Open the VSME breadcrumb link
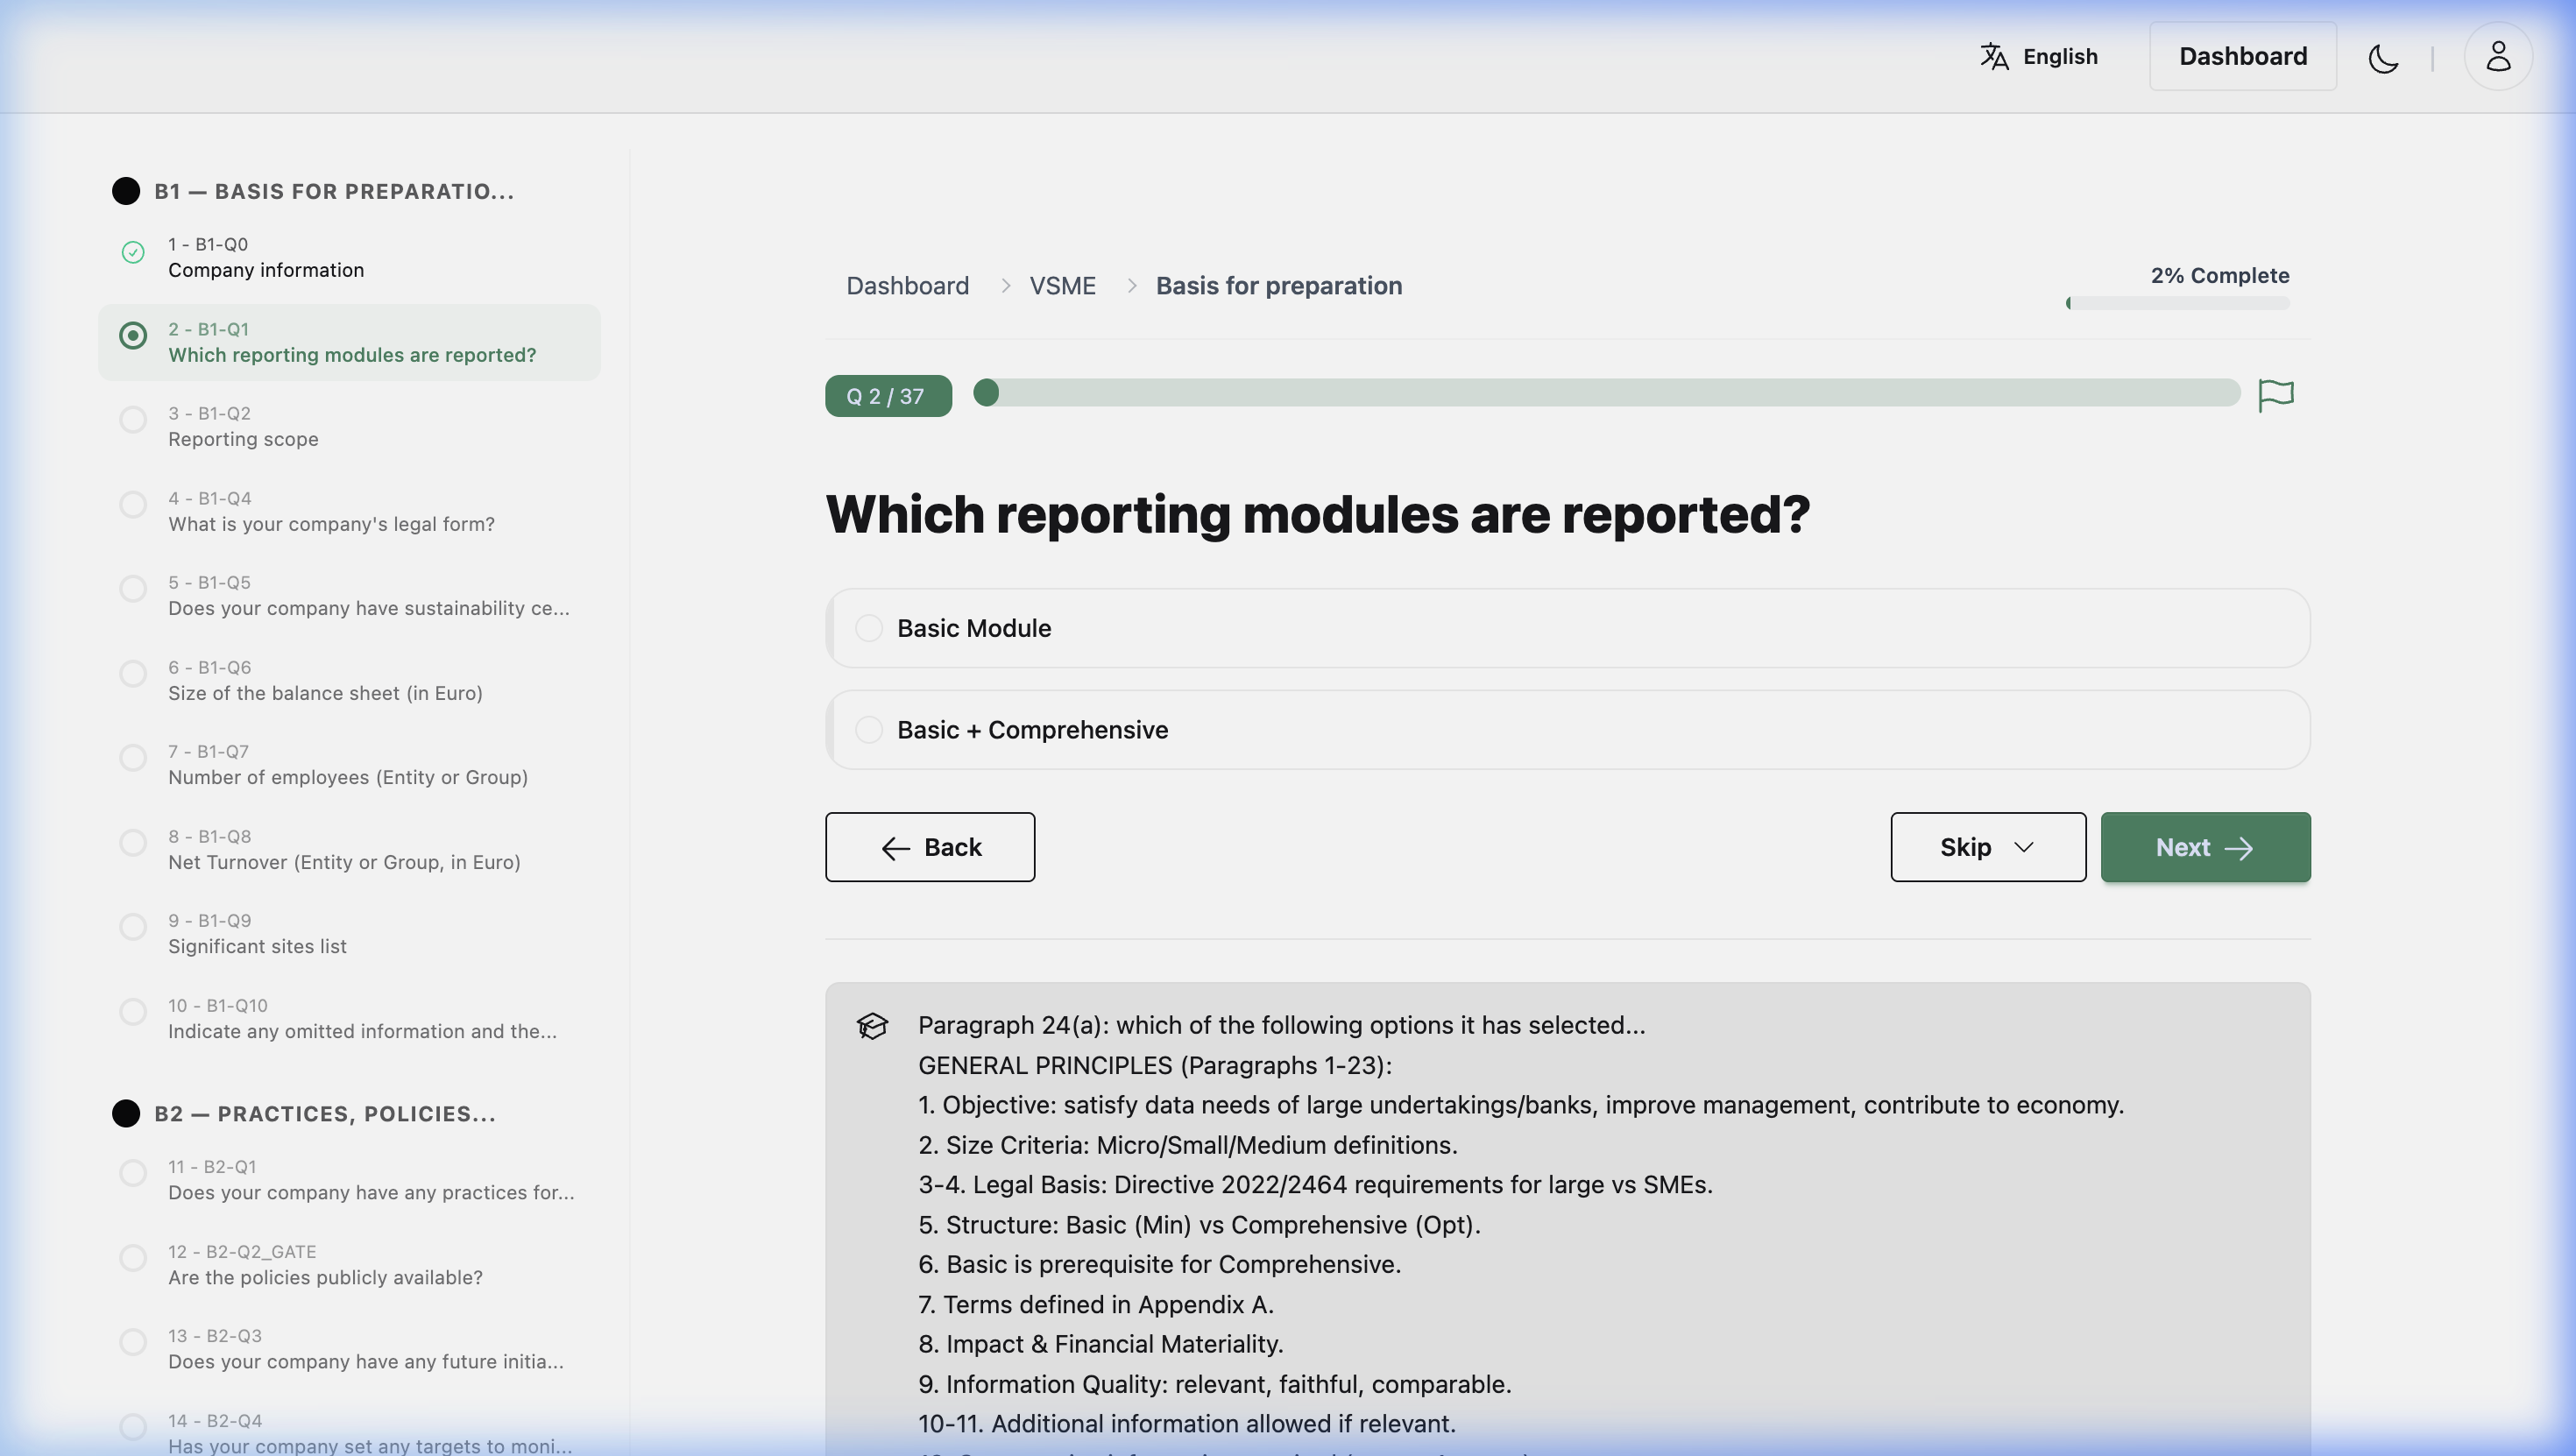 point(1063,285)
